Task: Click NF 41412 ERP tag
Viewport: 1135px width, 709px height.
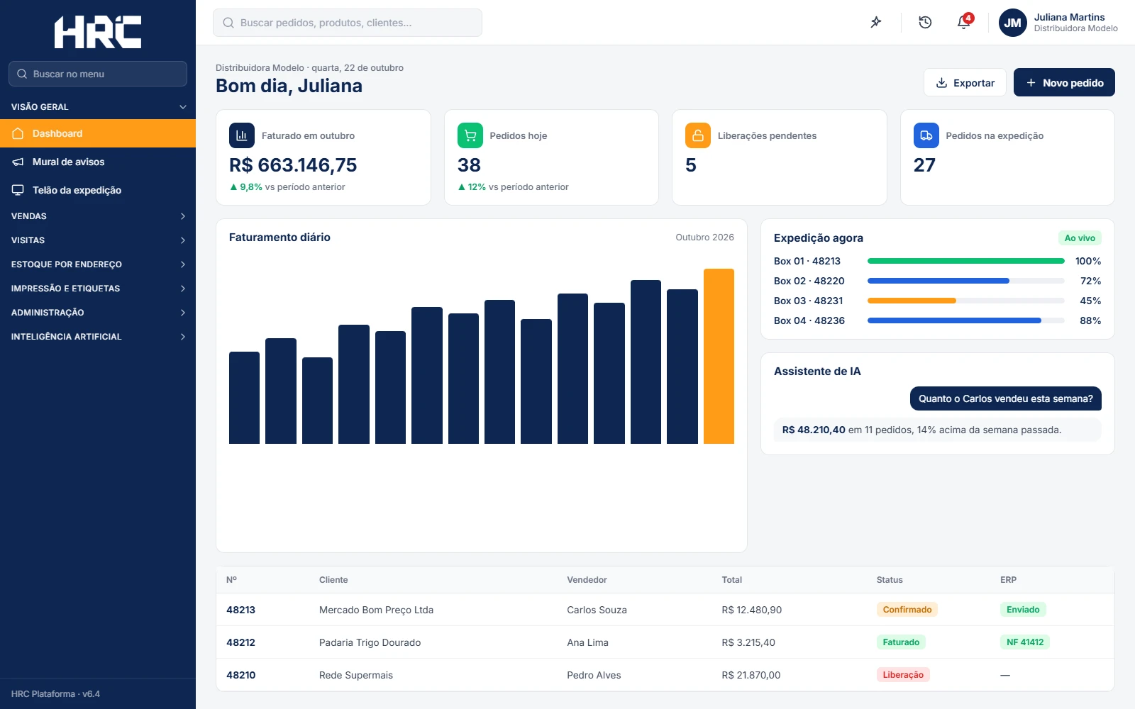Action: point(1025,642)
